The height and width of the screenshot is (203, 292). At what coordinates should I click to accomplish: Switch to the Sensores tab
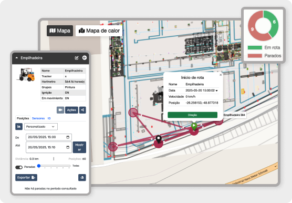38,118
